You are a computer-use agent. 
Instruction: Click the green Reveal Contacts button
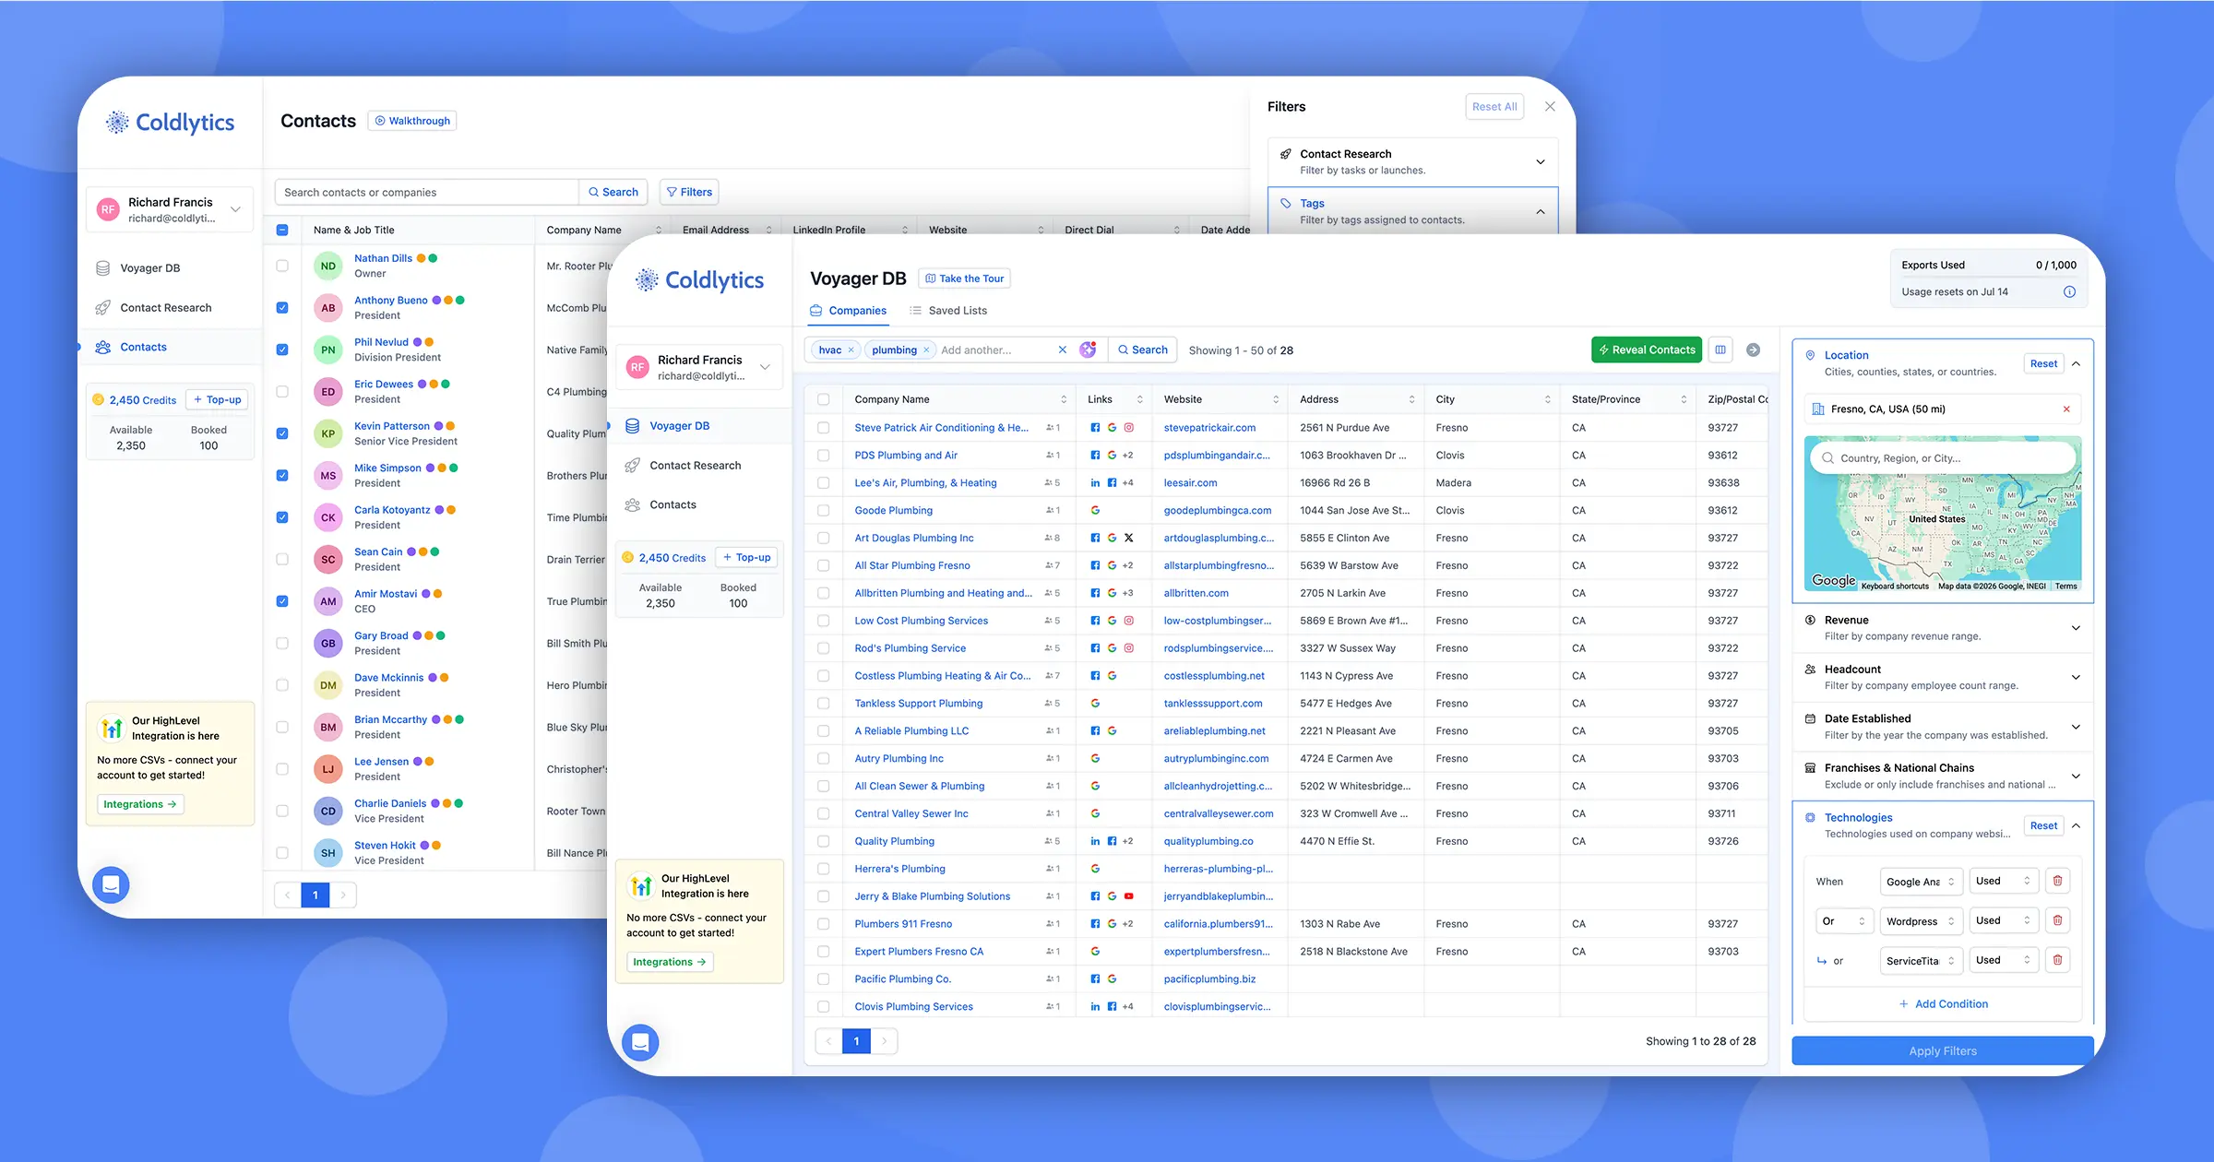tap(1647, 350)
